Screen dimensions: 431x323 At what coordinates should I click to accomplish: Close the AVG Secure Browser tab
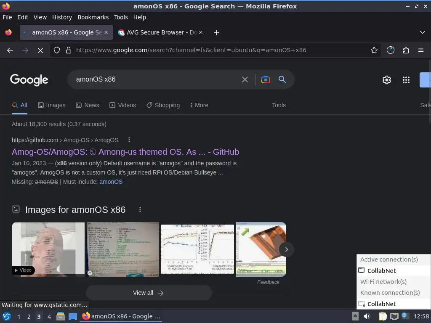click(x=201, y=32)
